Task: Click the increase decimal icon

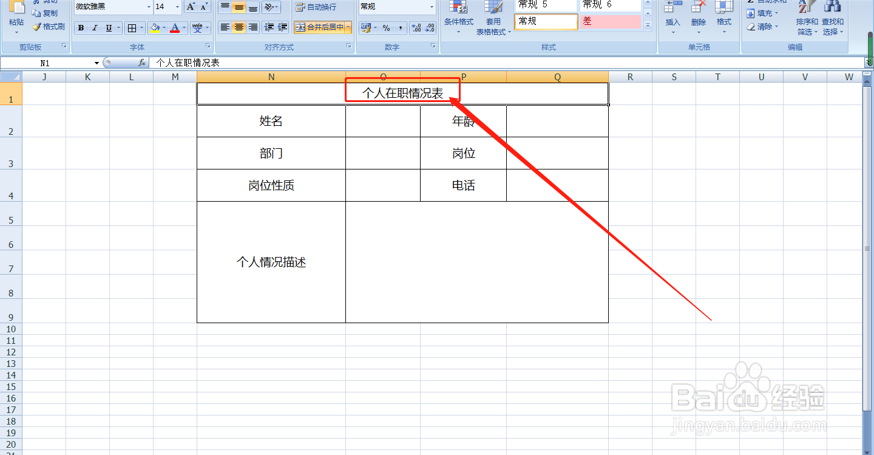Action: (x=416, y=28)
